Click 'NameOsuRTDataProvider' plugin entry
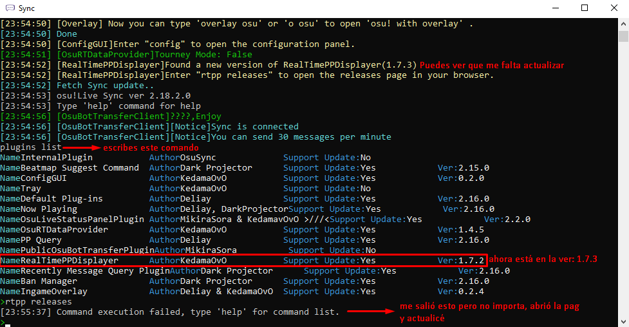The width and height of the screenshot is (629, 327). click(x=54, y=230)
